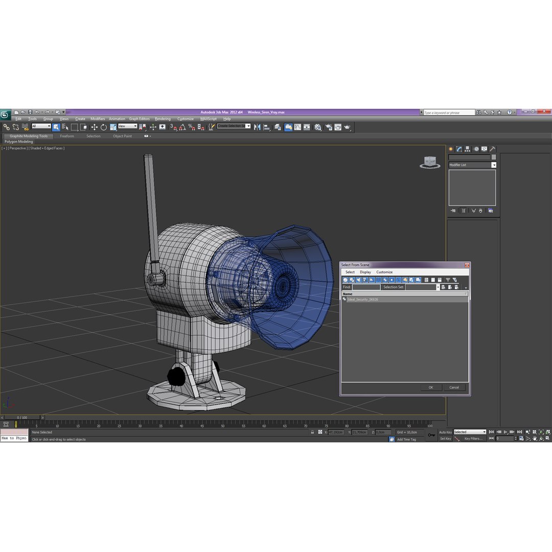Switch to the Freeform ribbon tab

(67, 136)
